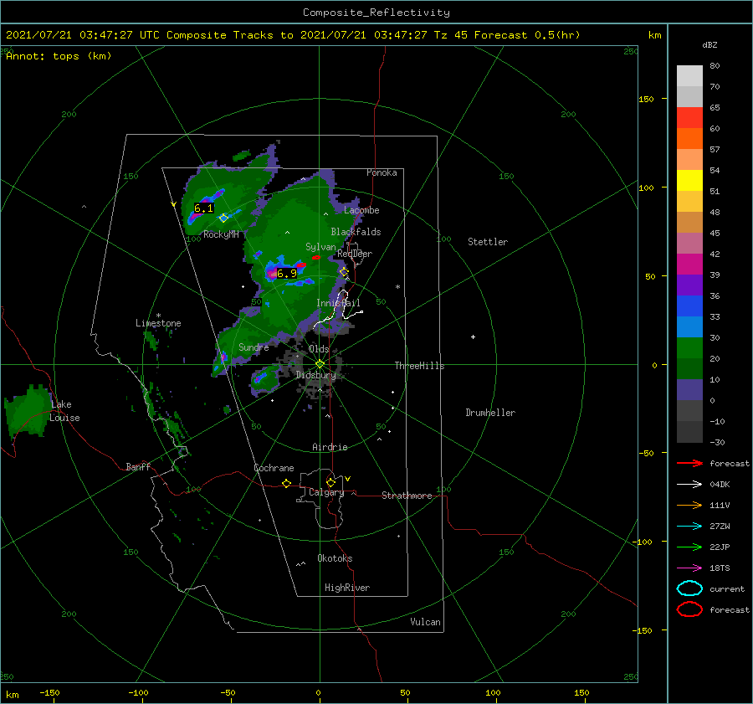Image resolution: width=753 pixels, height=704 pixels.
Task: Select the white 04DK arrow legend entry
Action: pos(689,485)
